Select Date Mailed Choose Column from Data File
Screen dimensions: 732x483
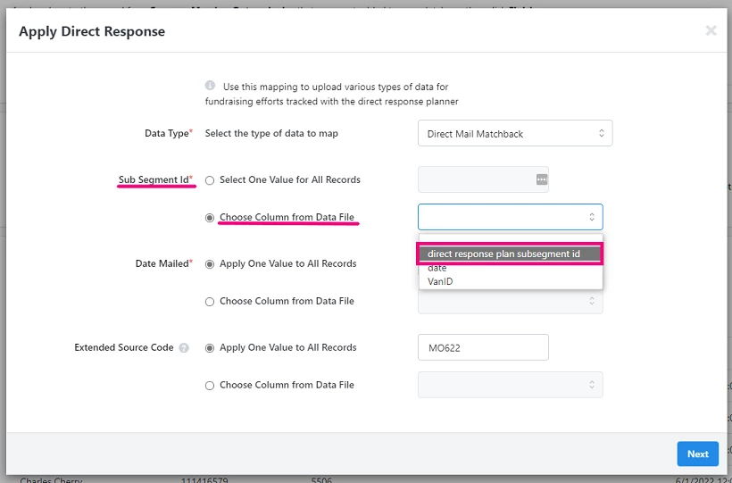(x=210, y=302)
